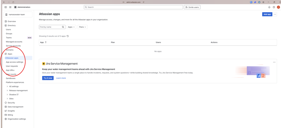Expand the Sites section
Screen dimensions: 281x128
pos(7,98)
